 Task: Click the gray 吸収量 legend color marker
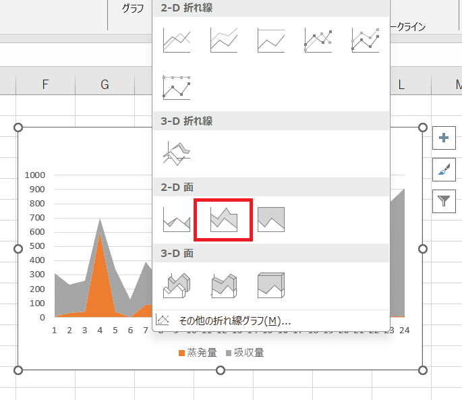[229, 353]
